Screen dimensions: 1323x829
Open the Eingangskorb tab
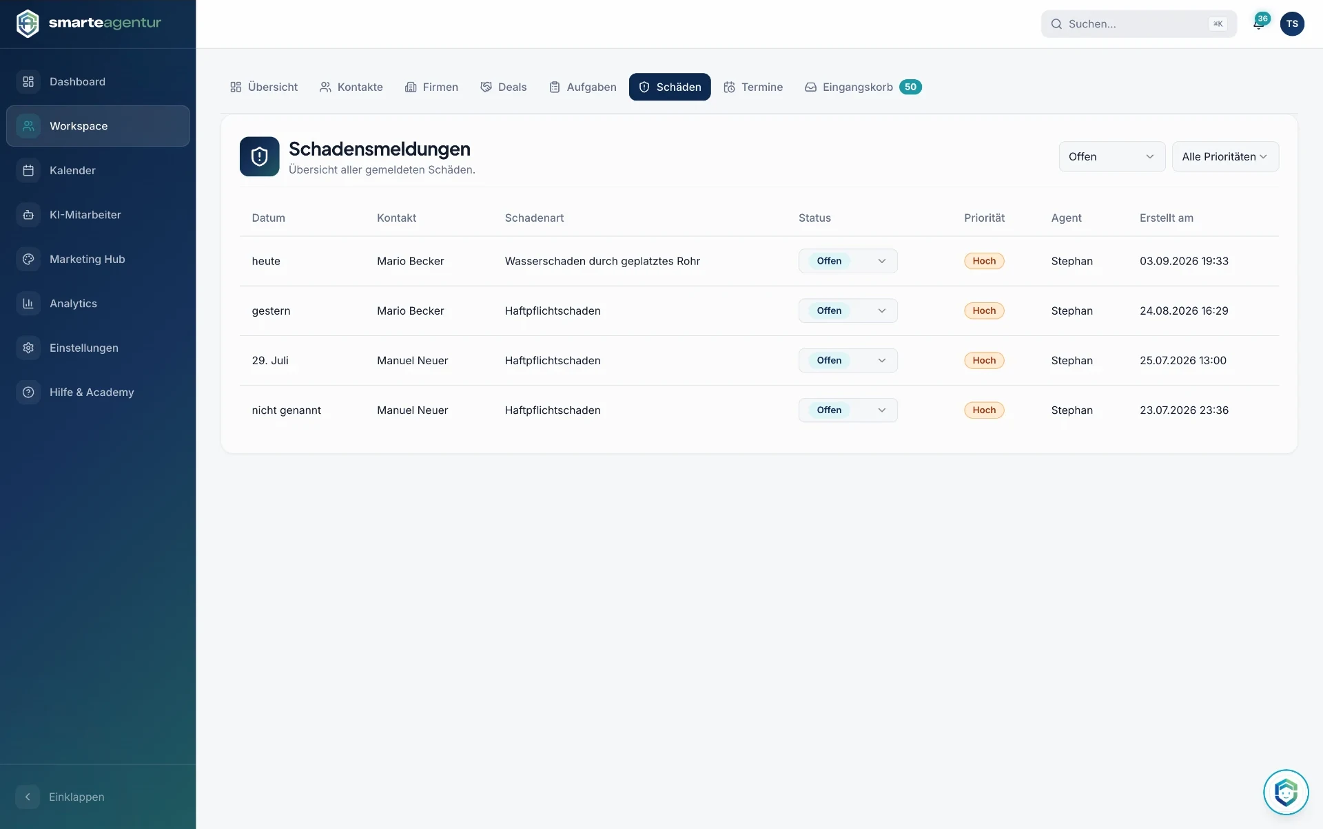click(863, 87)
